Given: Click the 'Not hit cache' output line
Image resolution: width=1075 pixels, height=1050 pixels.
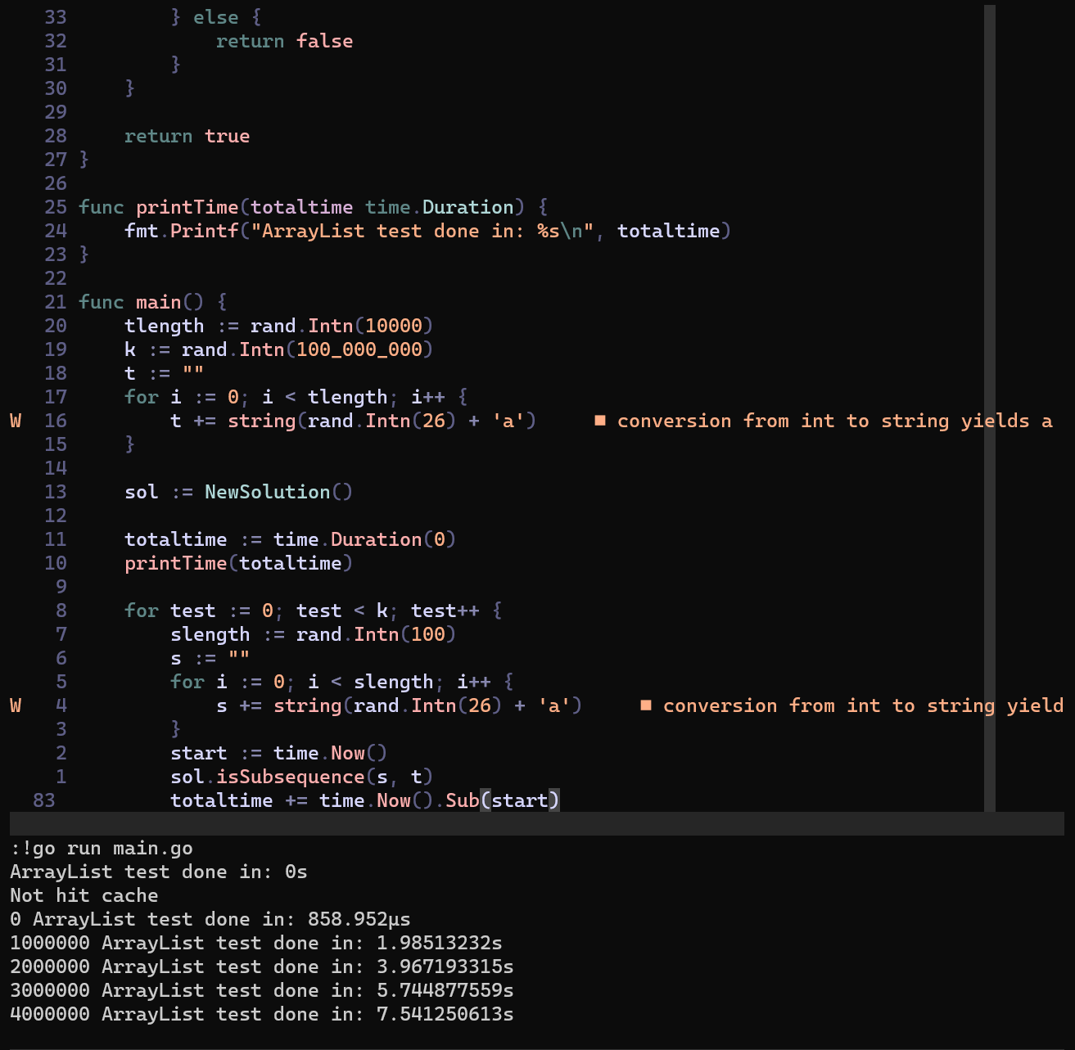Looking at the screenshot, I should point(84,896).
